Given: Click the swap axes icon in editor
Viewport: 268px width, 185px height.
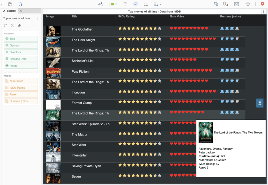Looking at the screenshot, I should (x=6, y=26).
